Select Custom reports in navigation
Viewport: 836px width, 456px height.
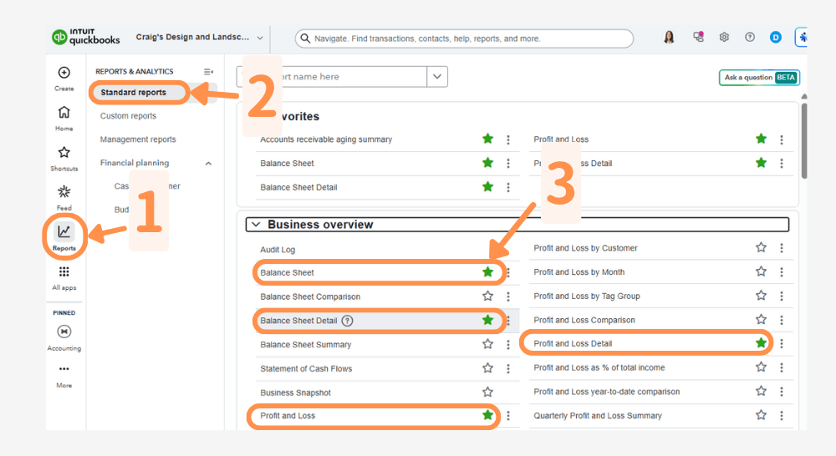[x=128, y=116]
